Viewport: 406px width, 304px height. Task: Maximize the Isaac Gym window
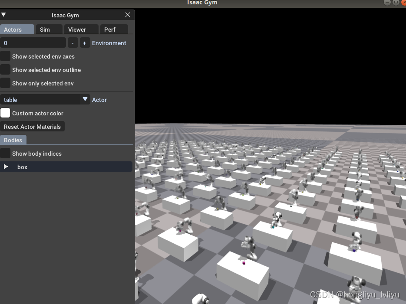pos(396,2)
